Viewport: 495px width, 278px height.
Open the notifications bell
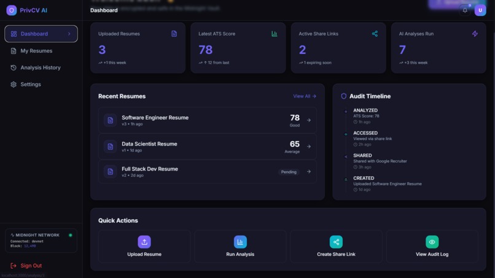(465, 10)
